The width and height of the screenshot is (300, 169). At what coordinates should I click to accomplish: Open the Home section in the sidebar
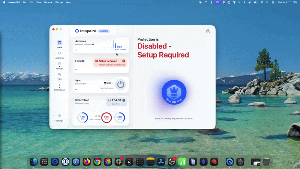[x=60, y=44]
